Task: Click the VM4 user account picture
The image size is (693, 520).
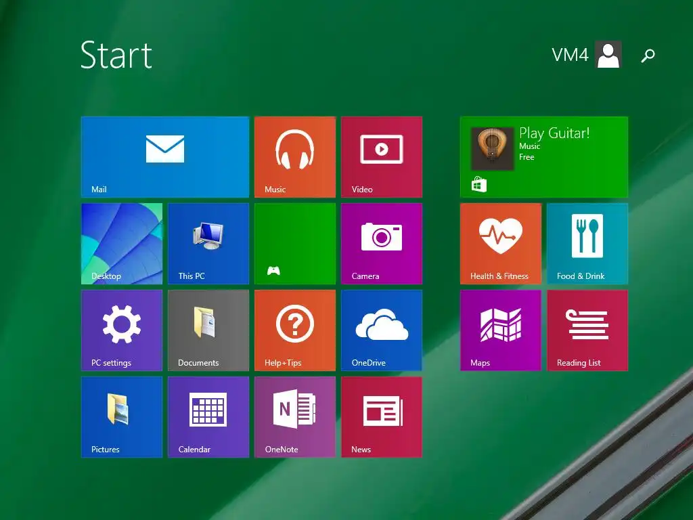Action: (x=608, y=54)
